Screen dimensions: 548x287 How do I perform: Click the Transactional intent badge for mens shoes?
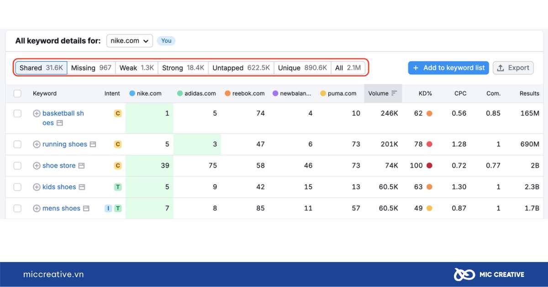[x=118, y=209]
